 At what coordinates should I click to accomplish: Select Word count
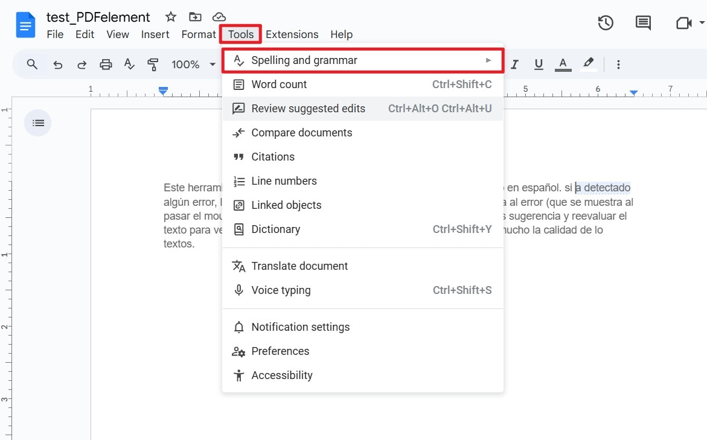(363, 84)
